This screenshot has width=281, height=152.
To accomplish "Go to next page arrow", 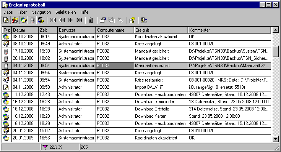I will click(70, 20).
